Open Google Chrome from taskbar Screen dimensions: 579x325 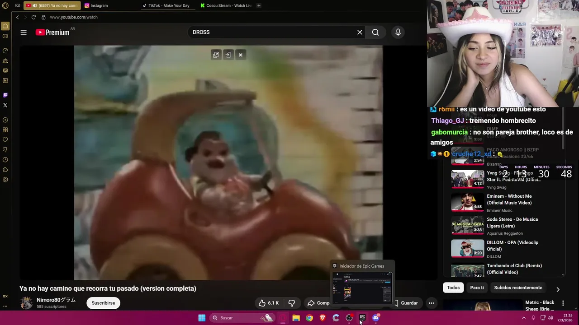click(309, 318)
